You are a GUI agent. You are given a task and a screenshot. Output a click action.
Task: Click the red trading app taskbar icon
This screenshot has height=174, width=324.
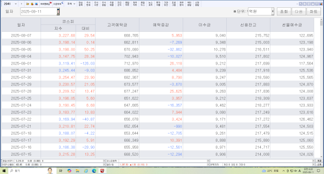pyautogui.click(x=102, y=171)
